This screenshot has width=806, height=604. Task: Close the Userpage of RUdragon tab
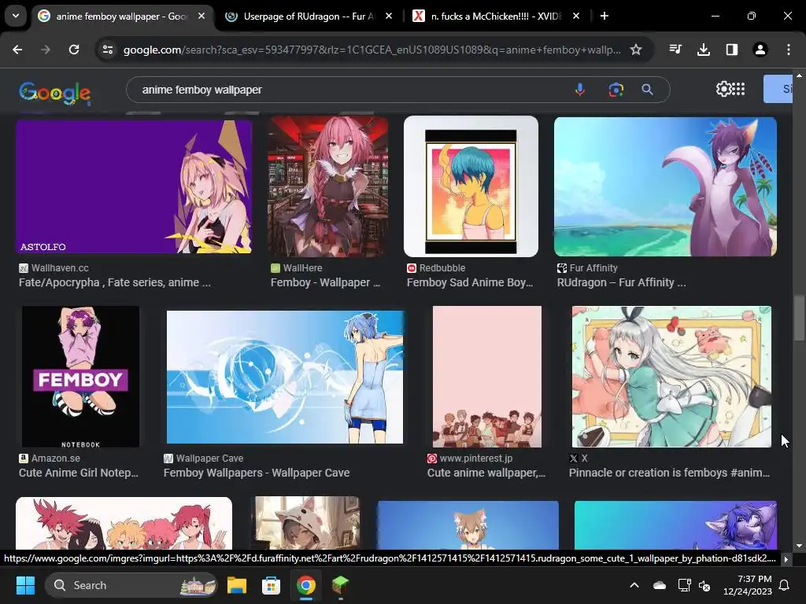pos(389,16)
